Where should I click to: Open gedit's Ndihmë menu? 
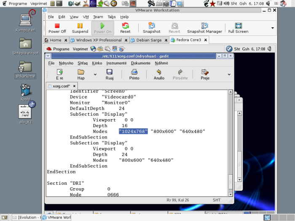coord(161,63)
